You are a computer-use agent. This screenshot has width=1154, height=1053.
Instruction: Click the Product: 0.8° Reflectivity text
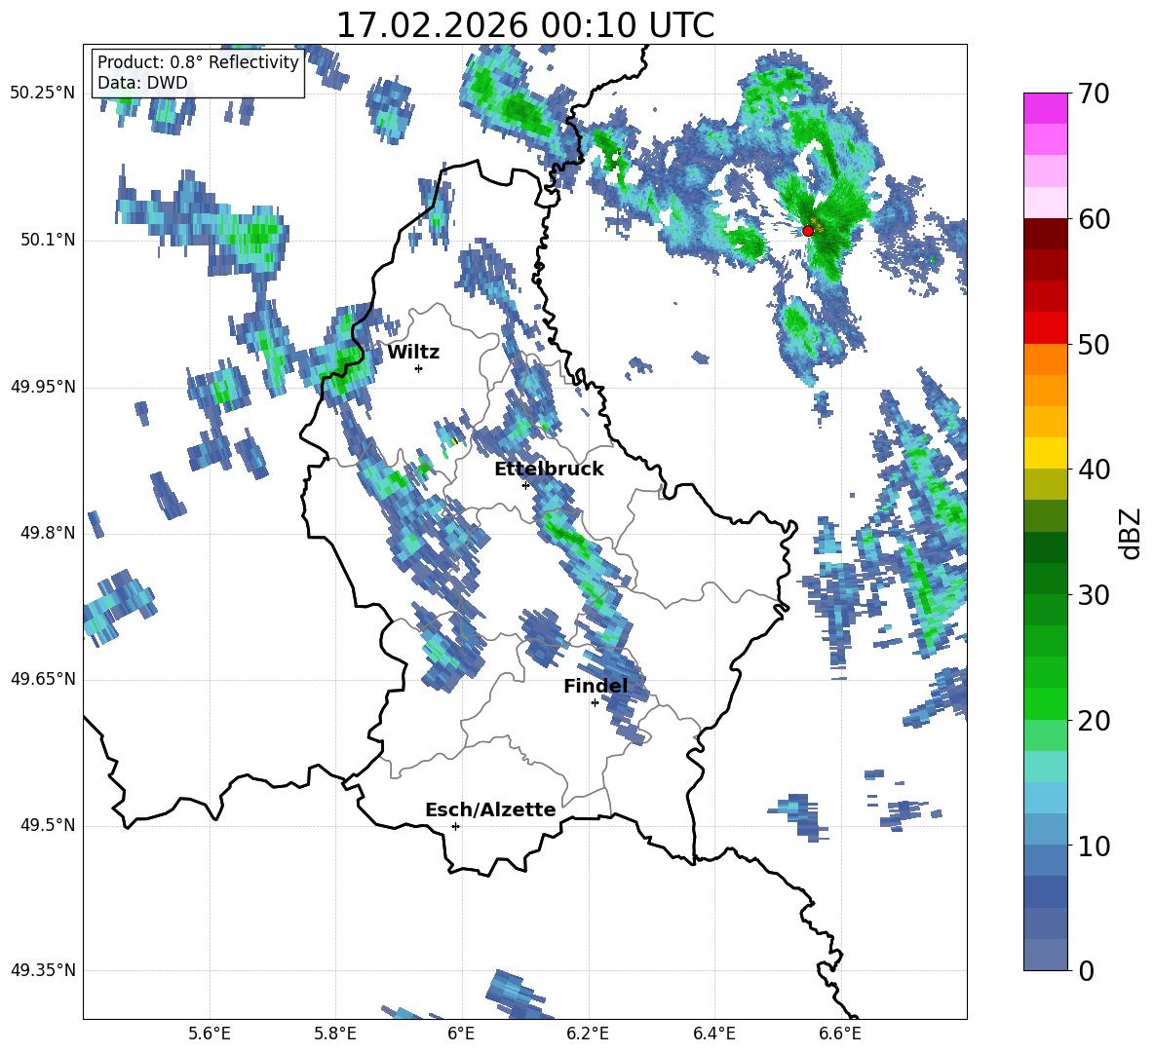coord(198,62)
